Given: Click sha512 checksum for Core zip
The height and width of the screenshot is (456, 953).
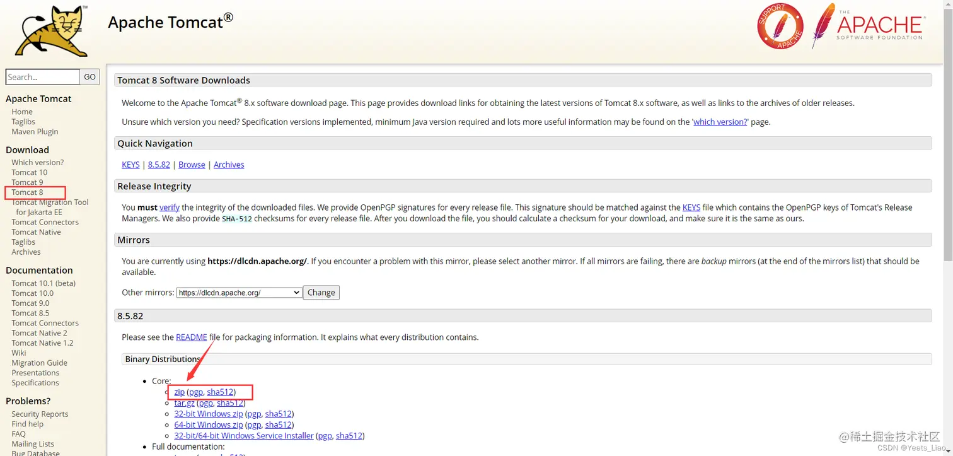Looking at the screenshot, I should pos(220,392).
